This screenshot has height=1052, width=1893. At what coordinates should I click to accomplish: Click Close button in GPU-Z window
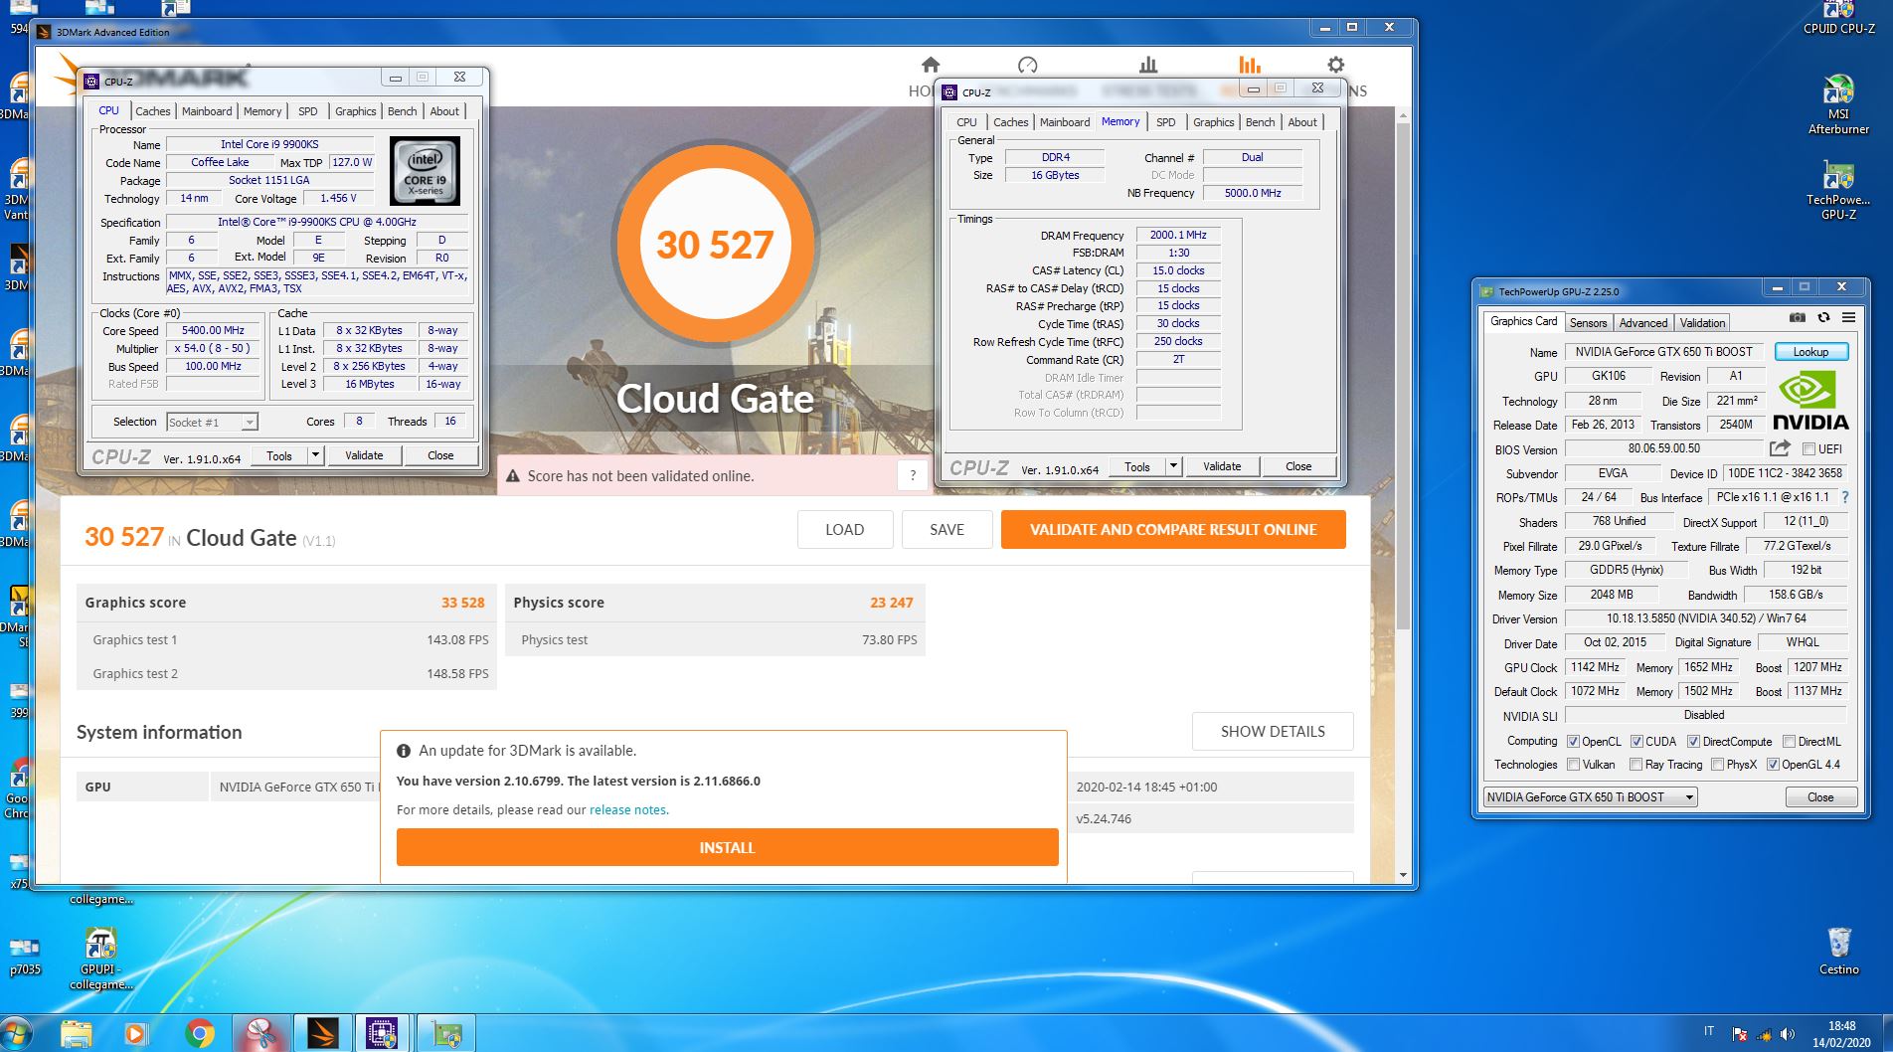tap(1819, 797)
